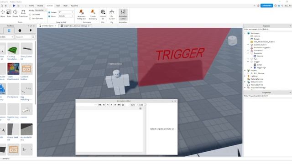Viewport: 292px width, 164px height.
Task: Switch to the Script editing tab
Action: click(75, 26)
